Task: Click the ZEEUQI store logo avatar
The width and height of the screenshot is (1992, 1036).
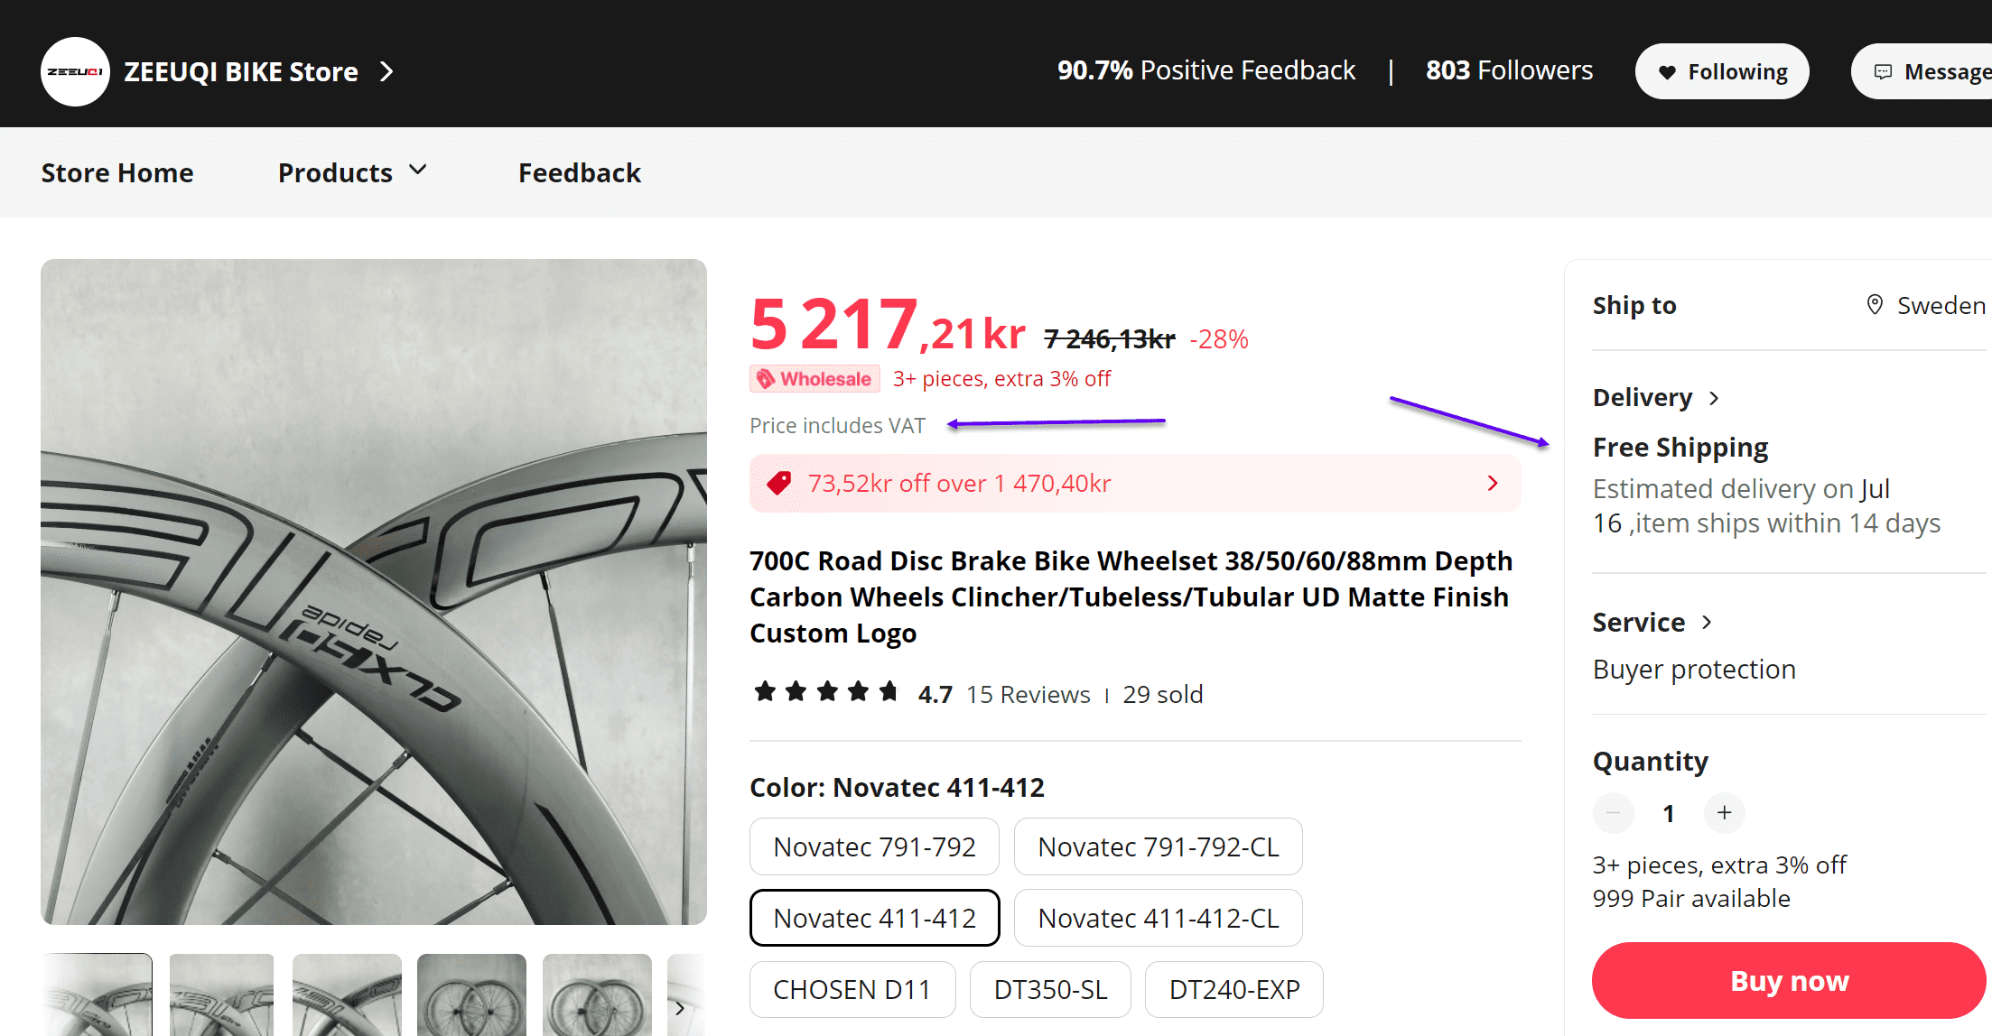Action: tap(75, 71)
